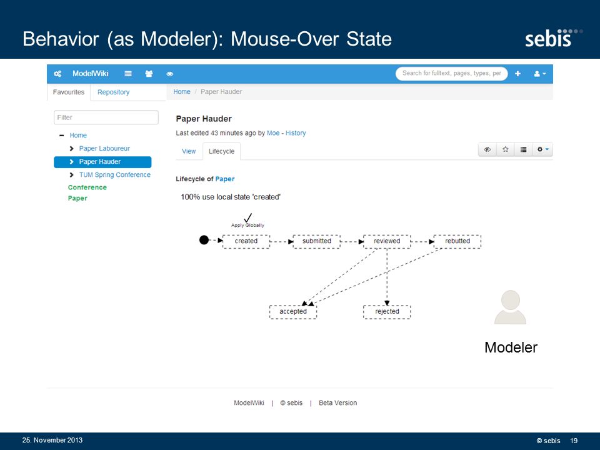Expand the Paper Hauder chevron
Image resolution: width=600 pixels, height=450 pixels.
coord(71,162)
